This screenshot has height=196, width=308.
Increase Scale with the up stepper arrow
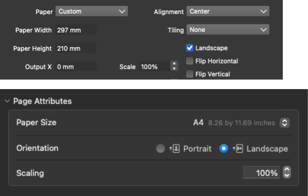174,63
